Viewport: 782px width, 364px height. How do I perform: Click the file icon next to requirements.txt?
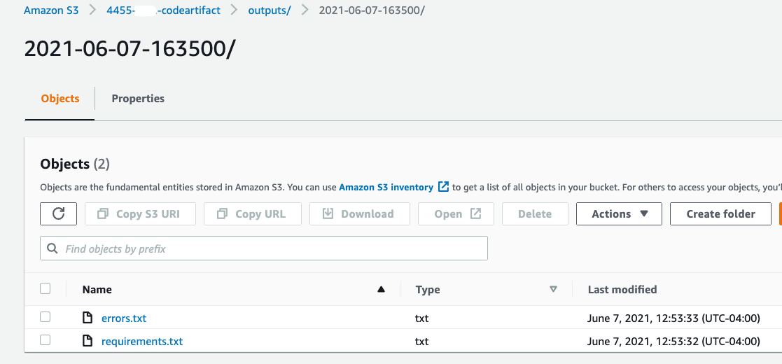[x=88, y=341]
